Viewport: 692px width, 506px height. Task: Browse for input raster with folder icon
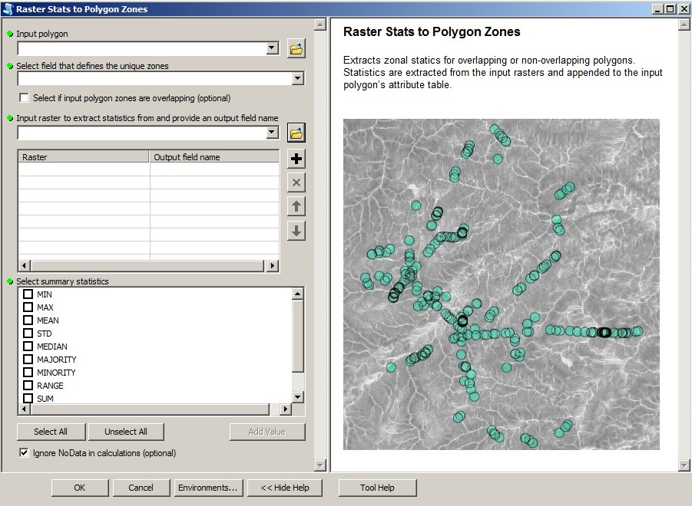point(296,133)
